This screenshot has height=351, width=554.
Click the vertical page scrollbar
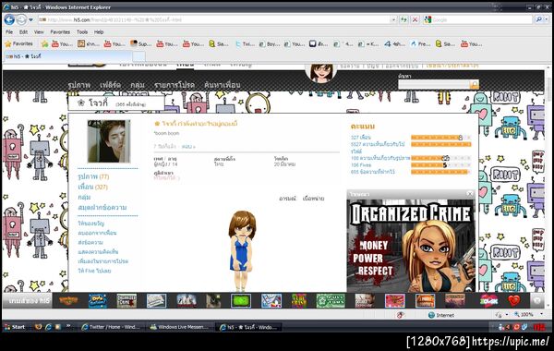tap(548, 188)
